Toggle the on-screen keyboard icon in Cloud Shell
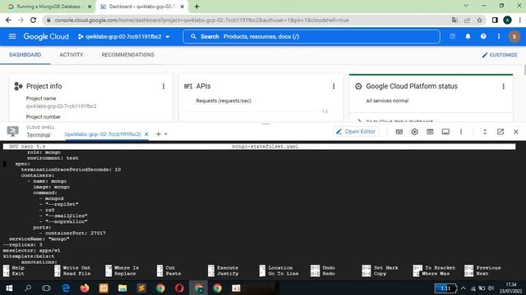The image size is (526, 295). 399,132
